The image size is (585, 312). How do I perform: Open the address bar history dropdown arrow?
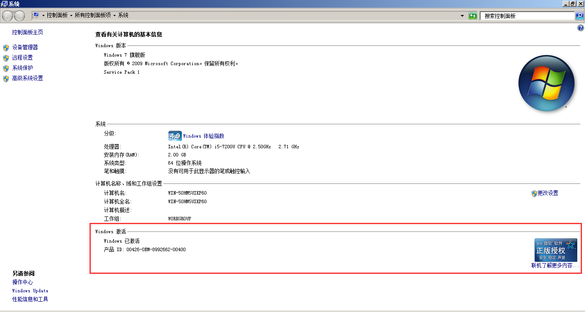(462, 16)
